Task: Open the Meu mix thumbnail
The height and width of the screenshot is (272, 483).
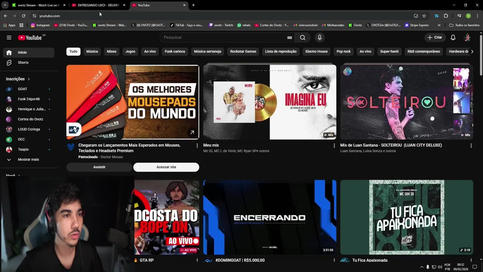Action: click(270, 102)
